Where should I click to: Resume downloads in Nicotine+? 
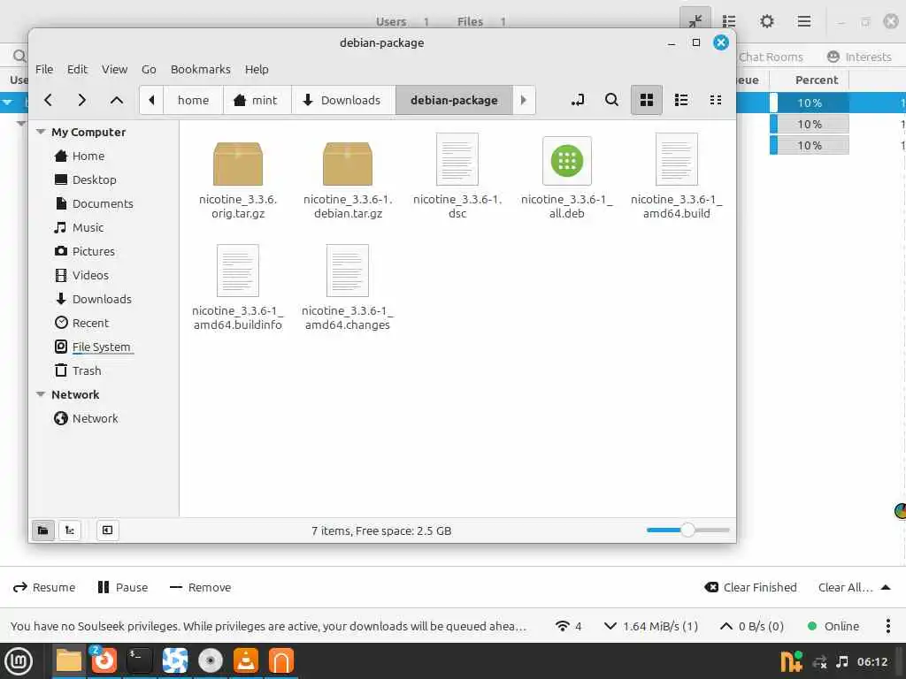(44, 587)
